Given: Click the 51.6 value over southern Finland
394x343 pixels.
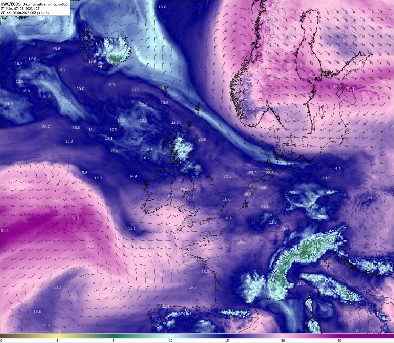Looking at the screenshot, I should tap(314, 75).
